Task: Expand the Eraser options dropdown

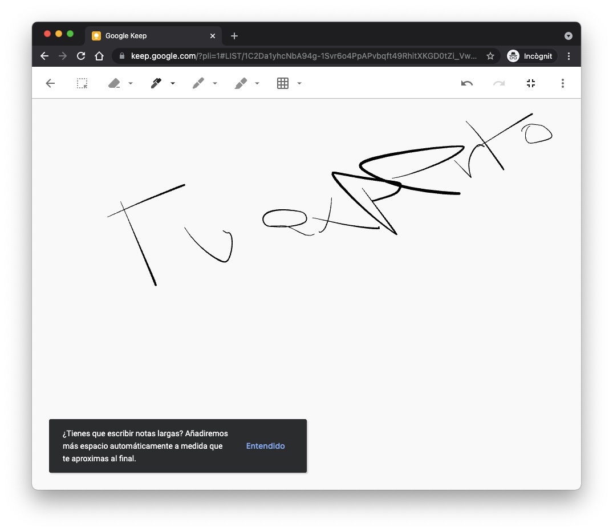Action: (131, 84)
